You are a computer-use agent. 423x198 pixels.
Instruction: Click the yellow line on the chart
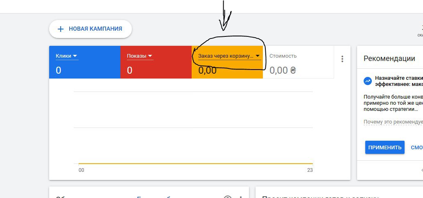(196, 164)
